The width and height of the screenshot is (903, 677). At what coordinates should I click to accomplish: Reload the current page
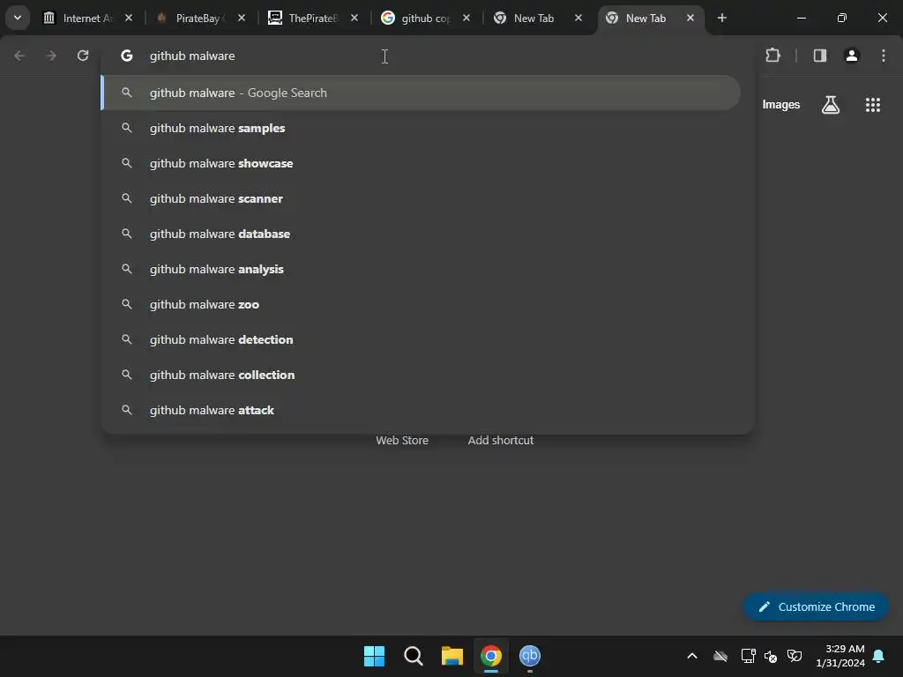coord(83,56)
